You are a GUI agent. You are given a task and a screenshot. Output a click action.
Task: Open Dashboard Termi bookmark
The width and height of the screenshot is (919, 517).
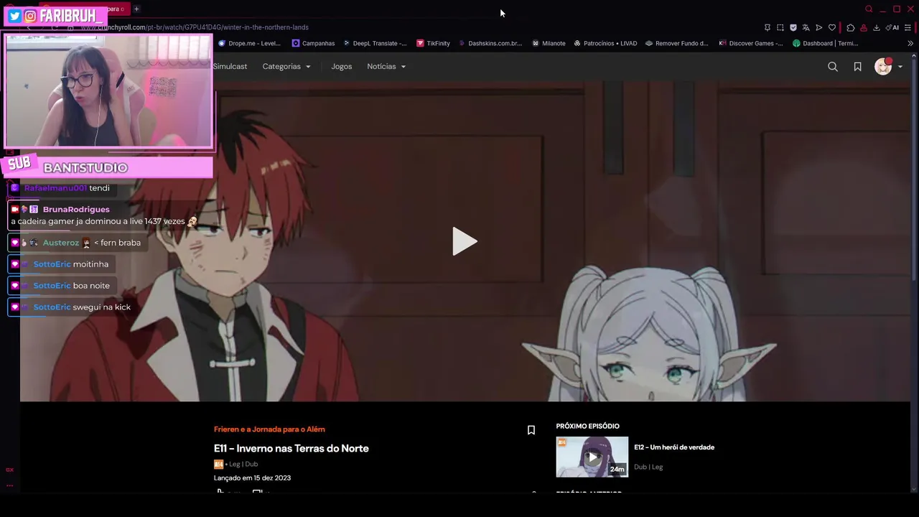click(x=826, y=43)
